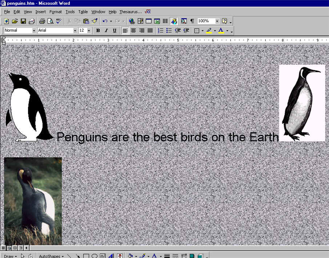
Task: Click the Print icon
Action: point(42,21)
